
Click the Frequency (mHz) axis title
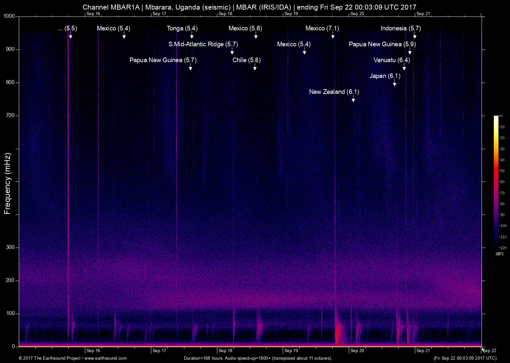pos(8,183)
